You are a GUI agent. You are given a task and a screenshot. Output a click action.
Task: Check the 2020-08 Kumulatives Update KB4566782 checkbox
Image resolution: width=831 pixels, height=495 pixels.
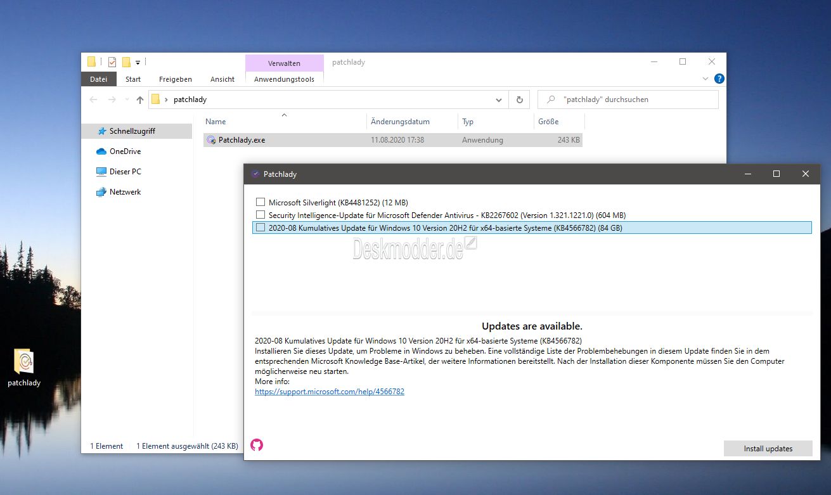[261, 228]
